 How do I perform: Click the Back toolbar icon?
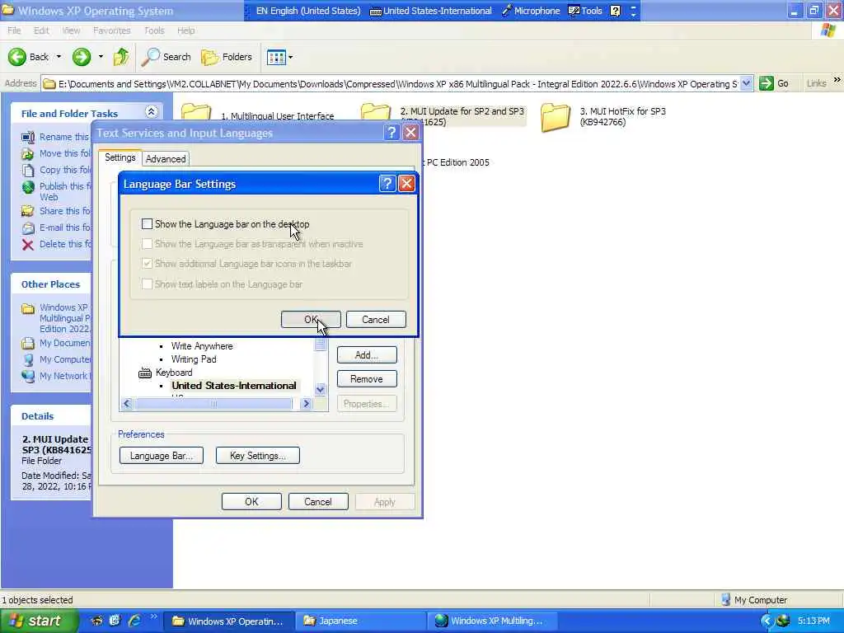[17, 57]
